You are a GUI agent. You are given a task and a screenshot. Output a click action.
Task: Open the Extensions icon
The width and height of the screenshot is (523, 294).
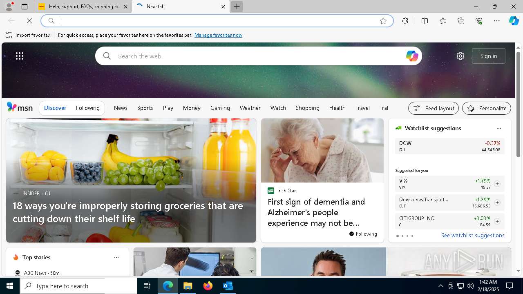405,21
